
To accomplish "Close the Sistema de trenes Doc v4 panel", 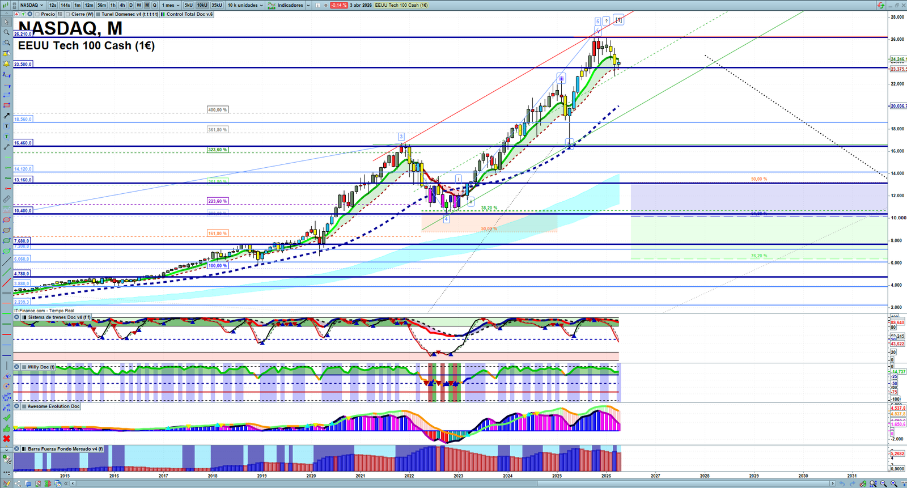I will click(x=17, y=317).
